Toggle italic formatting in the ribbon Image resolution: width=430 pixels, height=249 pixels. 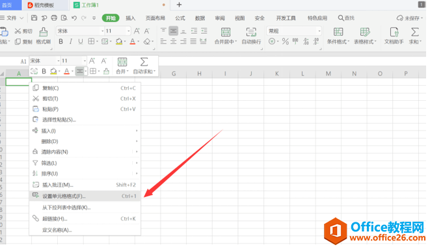[71, 42]
